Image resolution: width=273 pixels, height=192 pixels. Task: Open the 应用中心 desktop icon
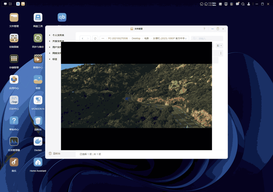pyautogui.click(x=14, y=80)
